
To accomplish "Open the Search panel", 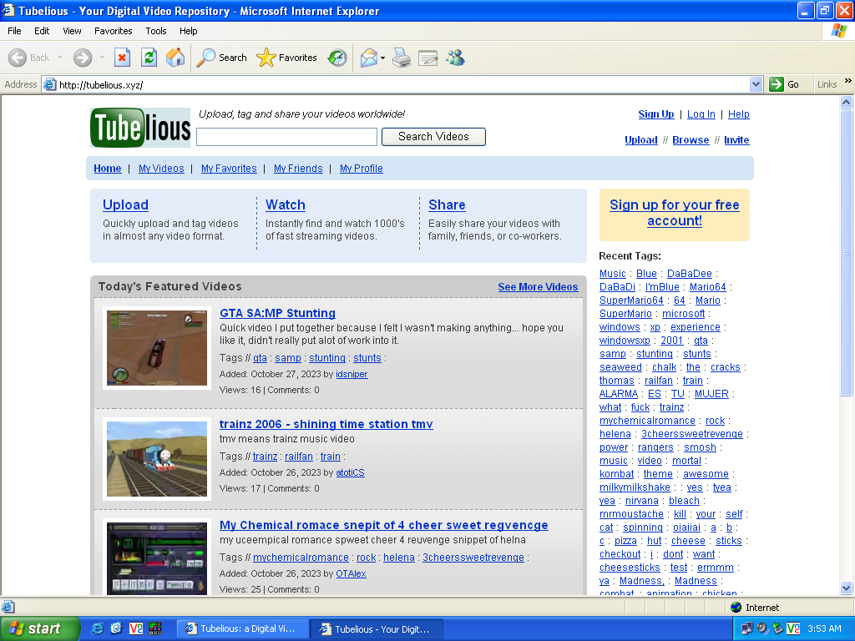I will (220, 57).
